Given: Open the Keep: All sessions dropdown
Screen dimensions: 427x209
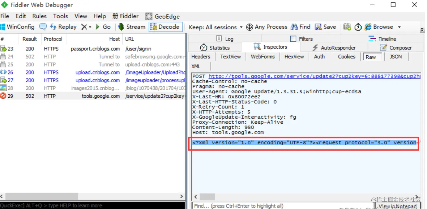Looking at the screenshot, I should coord(216,27).
